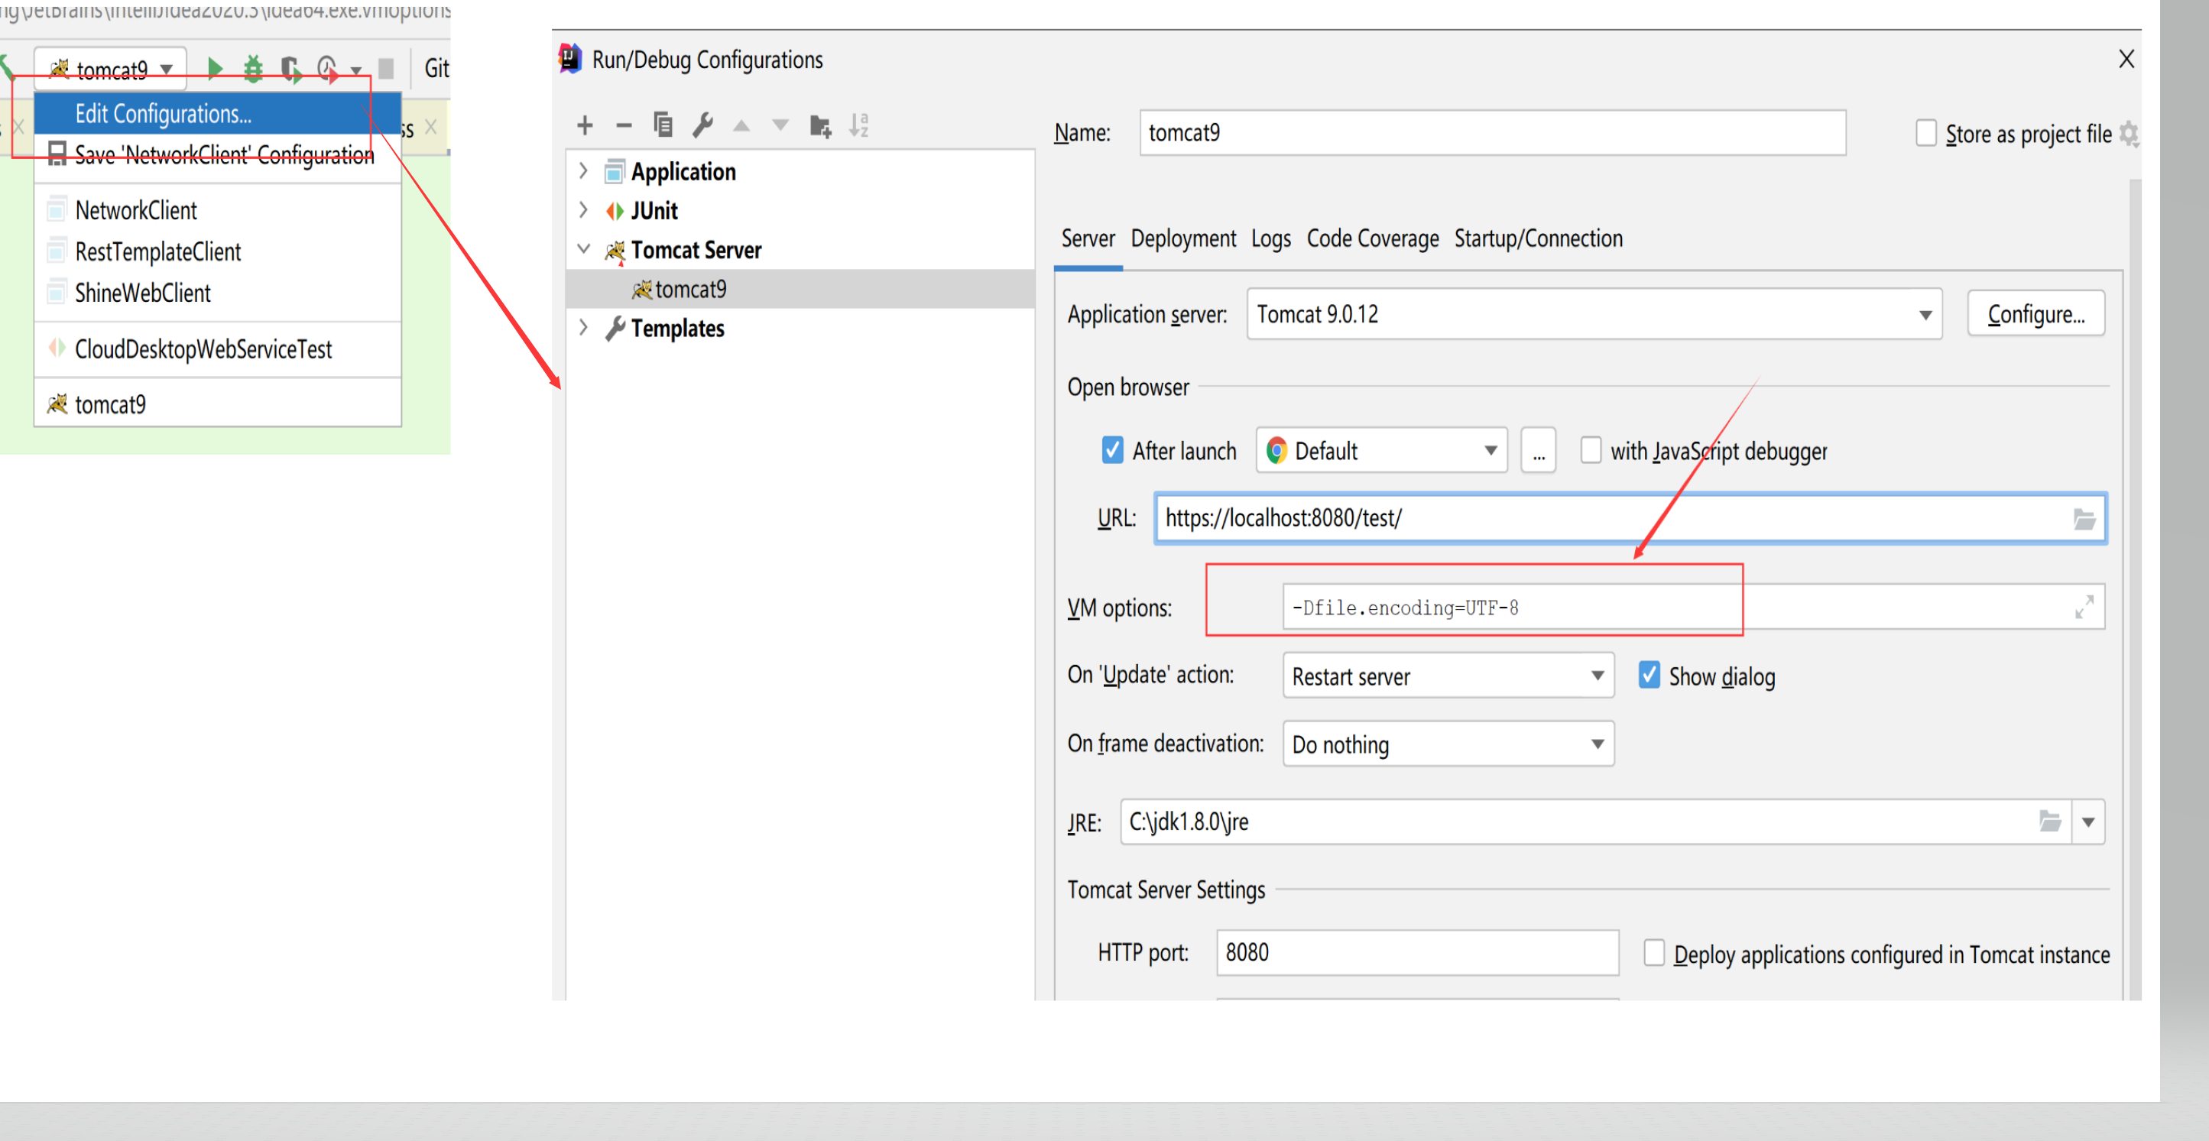Click the Remove Configuration minus icon
Image resolution: width=2209 pixels, height=1141 pixels.
[x=624, y=126]
